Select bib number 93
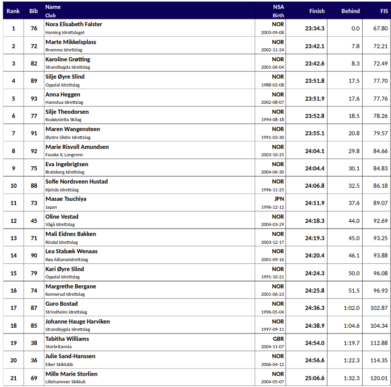Screen dimensions: 391x387 [x=34, y=99]
